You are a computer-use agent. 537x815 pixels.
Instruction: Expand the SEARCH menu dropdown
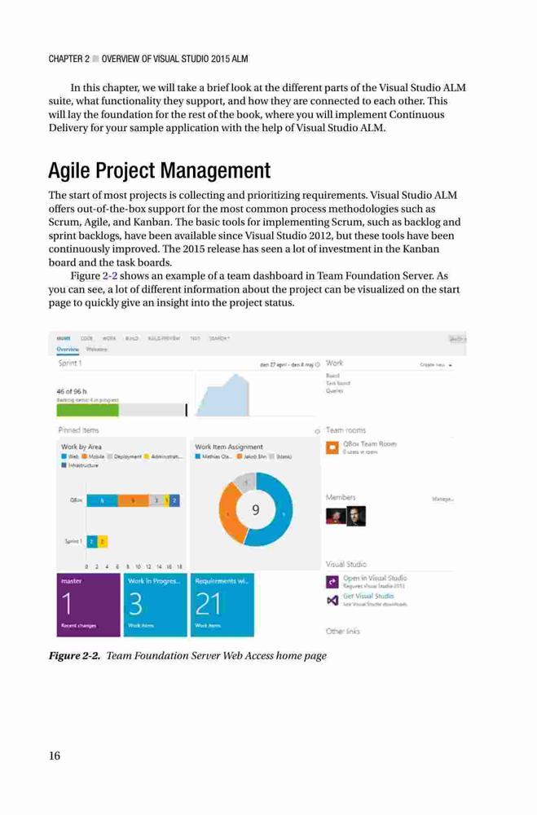[x=219, y=338]
